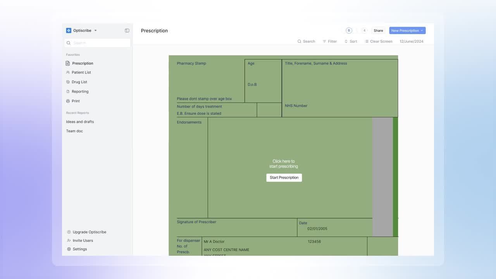The image size is (496, 279).
Task: Open the Optiscribe workspace dropdown arrow
Action: click(96, 31)
